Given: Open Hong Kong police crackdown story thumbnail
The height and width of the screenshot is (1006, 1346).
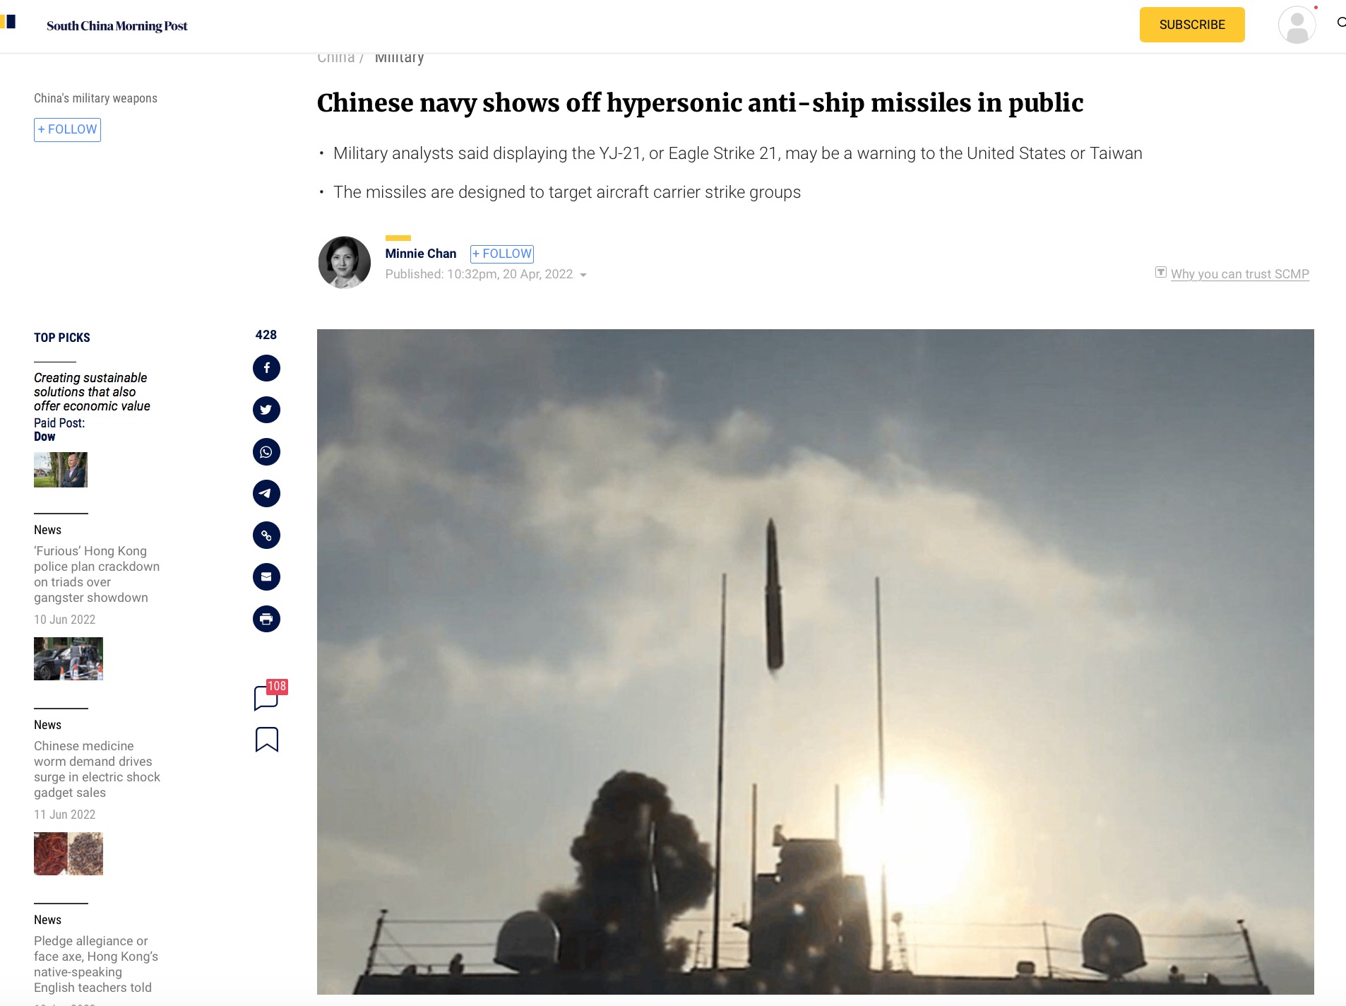Looking at the screenshot, I should (69, 658).
